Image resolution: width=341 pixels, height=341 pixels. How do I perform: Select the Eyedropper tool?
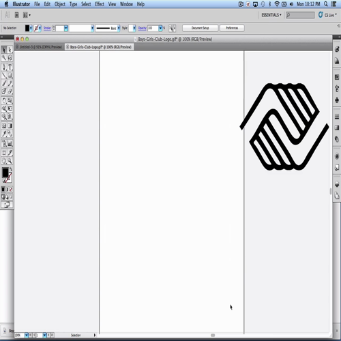tap(4, 134)
